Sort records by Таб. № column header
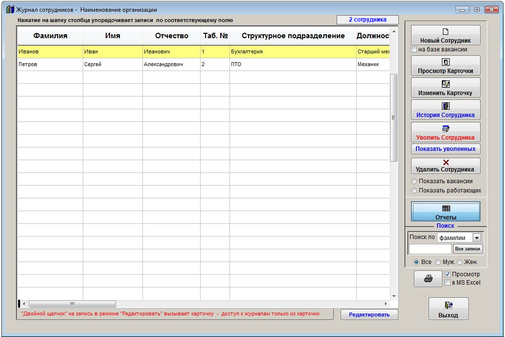The height and width of the screenshot is (337, 505). pyautogui.click(x=215, y=36)
